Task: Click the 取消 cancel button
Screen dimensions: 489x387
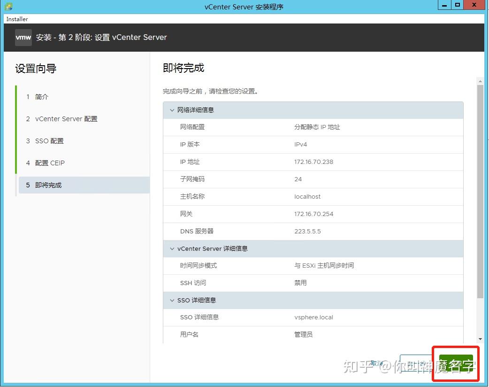Action: [x=376, y=363]
